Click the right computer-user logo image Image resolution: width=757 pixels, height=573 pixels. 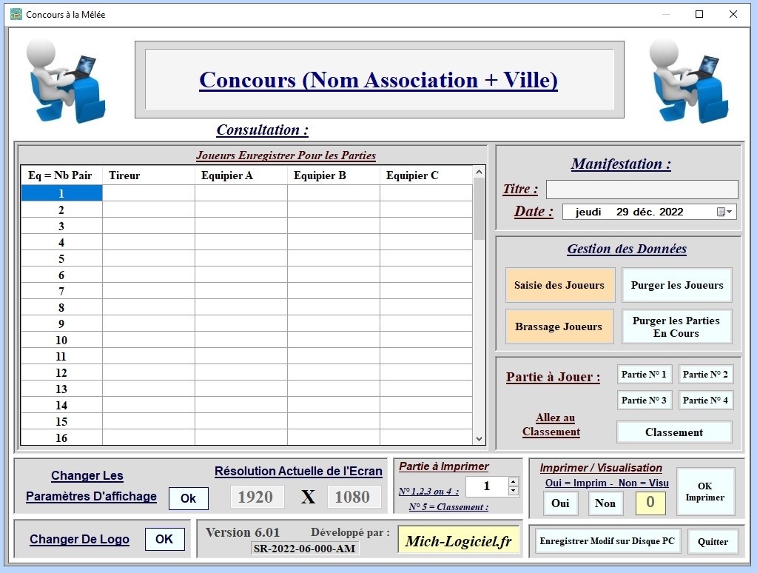(x=689, y=80)
